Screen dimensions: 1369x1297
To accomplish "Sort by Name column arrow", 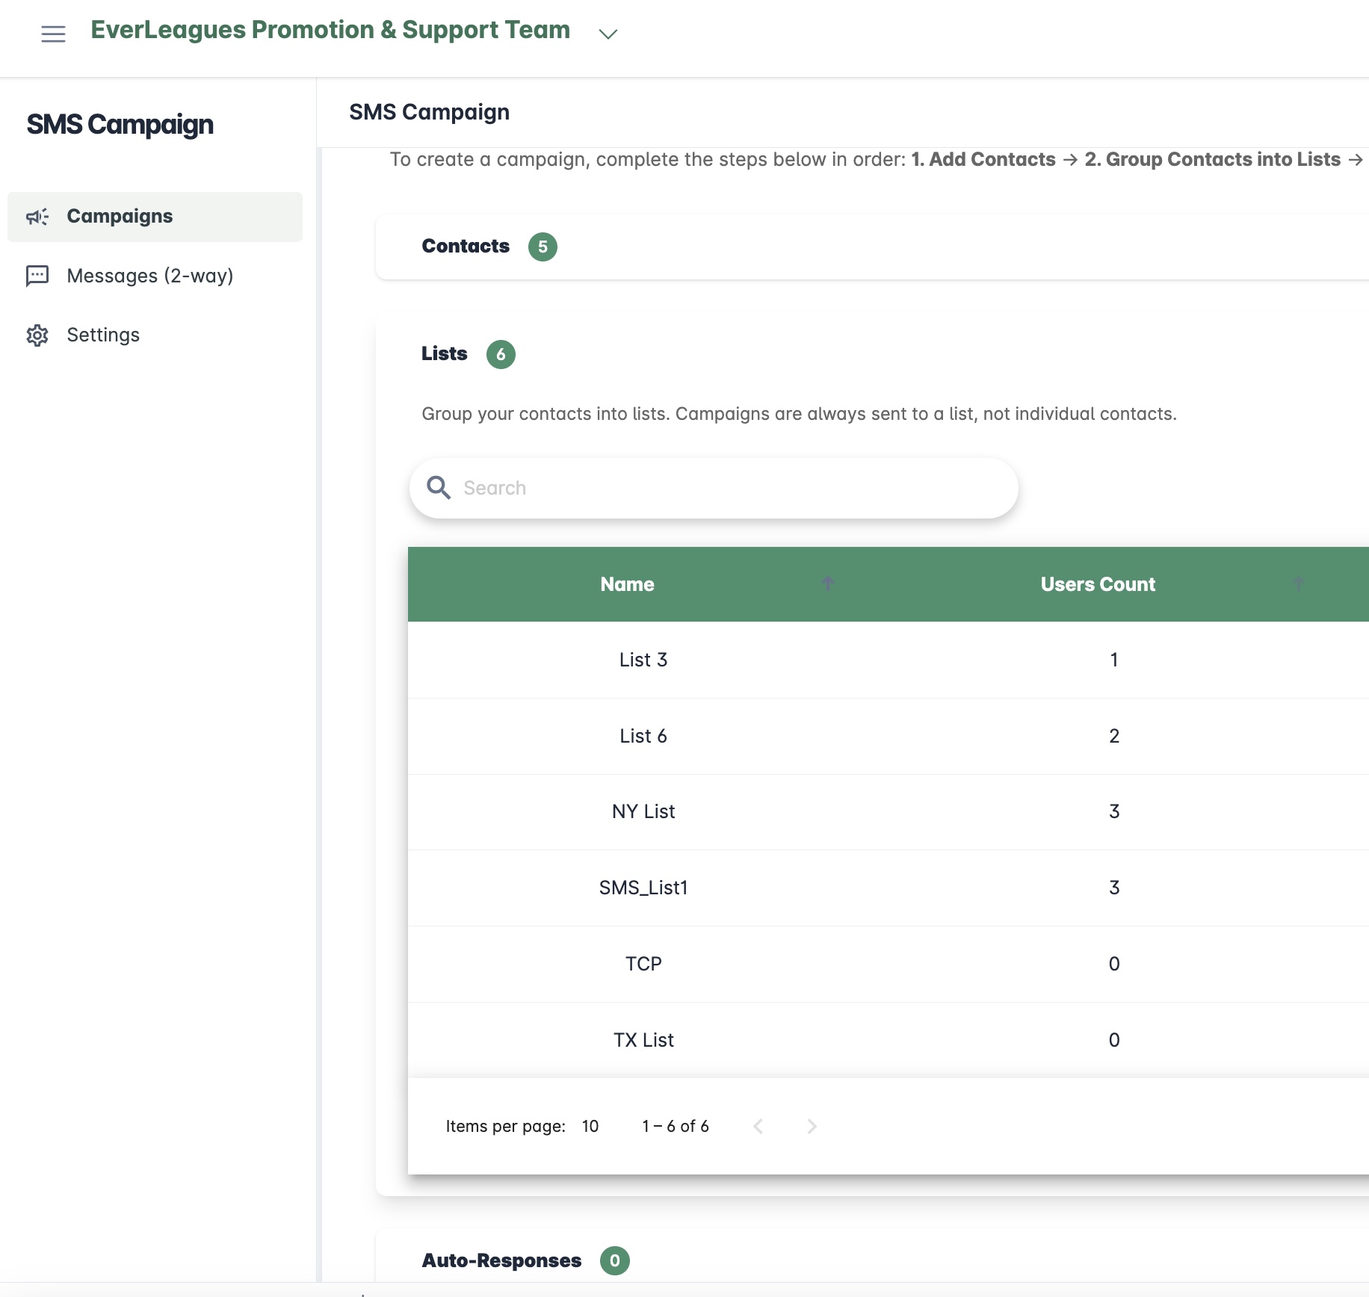I will coord(827,584).
